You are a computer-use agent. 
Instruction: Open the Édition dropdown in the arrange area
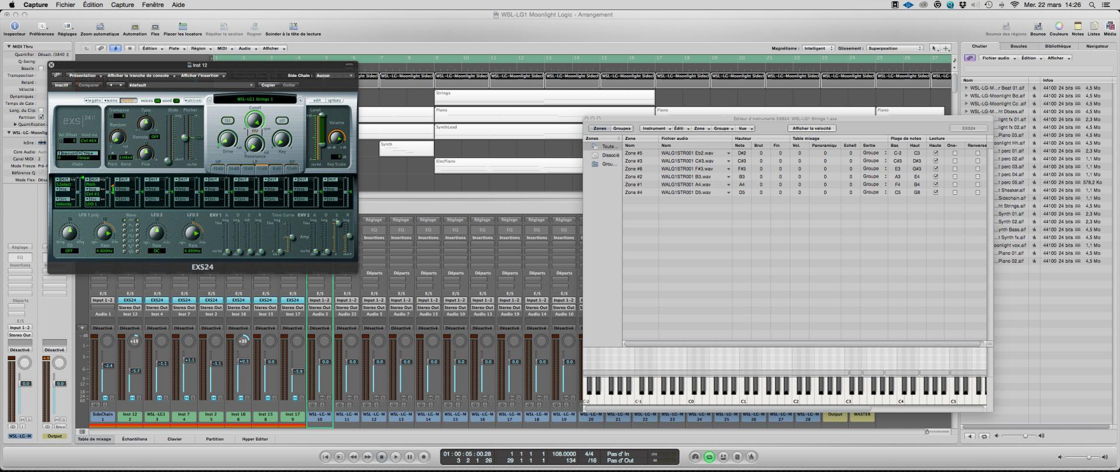click(x=152, y=48)
